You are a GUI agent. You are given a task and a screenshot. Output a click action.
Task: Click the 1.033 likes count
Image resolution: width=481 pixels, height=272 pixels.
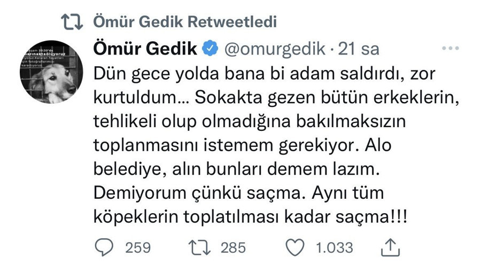pyautogui.click(x=333, y=247)
